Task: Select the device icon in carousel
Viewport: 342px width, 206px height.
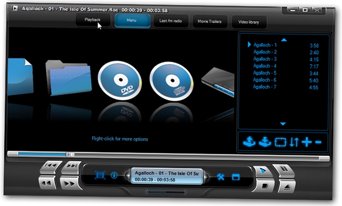Action: [219, 82]
